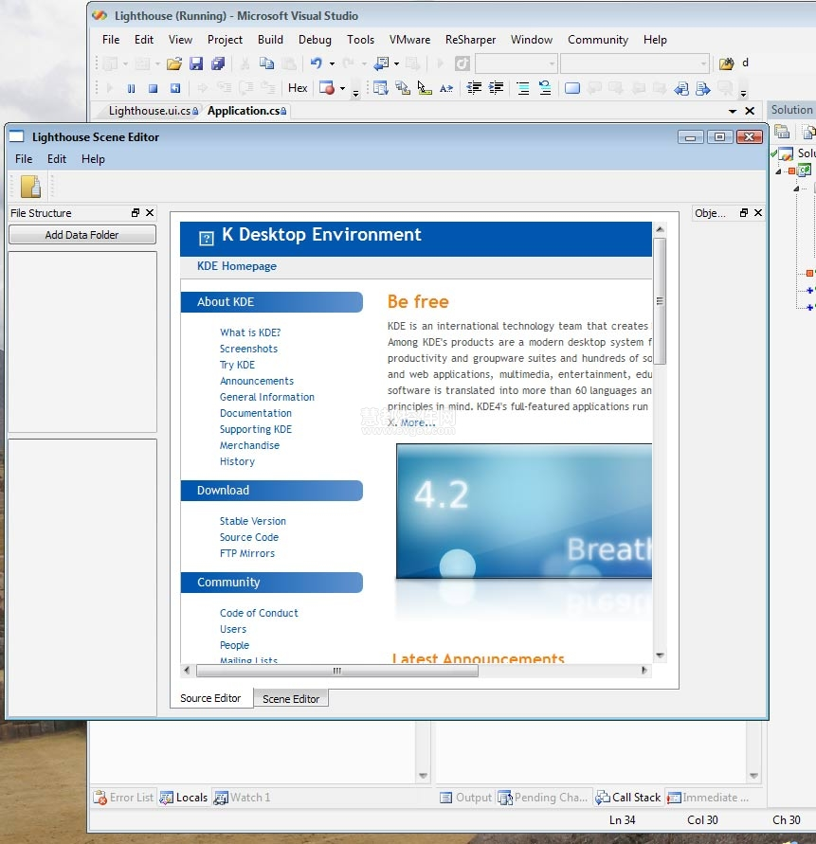816x844 pixels.
Task: Open the breakpoint window dropdown arrow
Action: pos(342,88)
